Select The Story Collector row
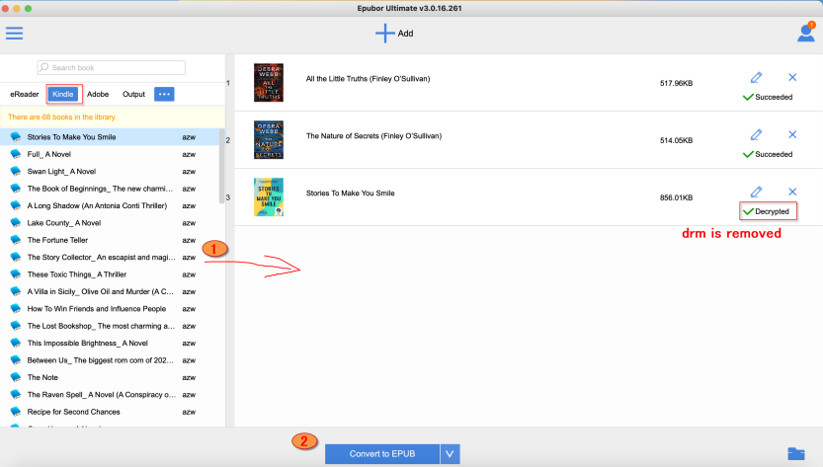 coord(109,257)
